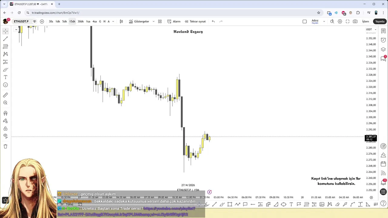Screen dimensions: 388x218
Task: Open the layout setup square icon
Action: click(305, 21)
